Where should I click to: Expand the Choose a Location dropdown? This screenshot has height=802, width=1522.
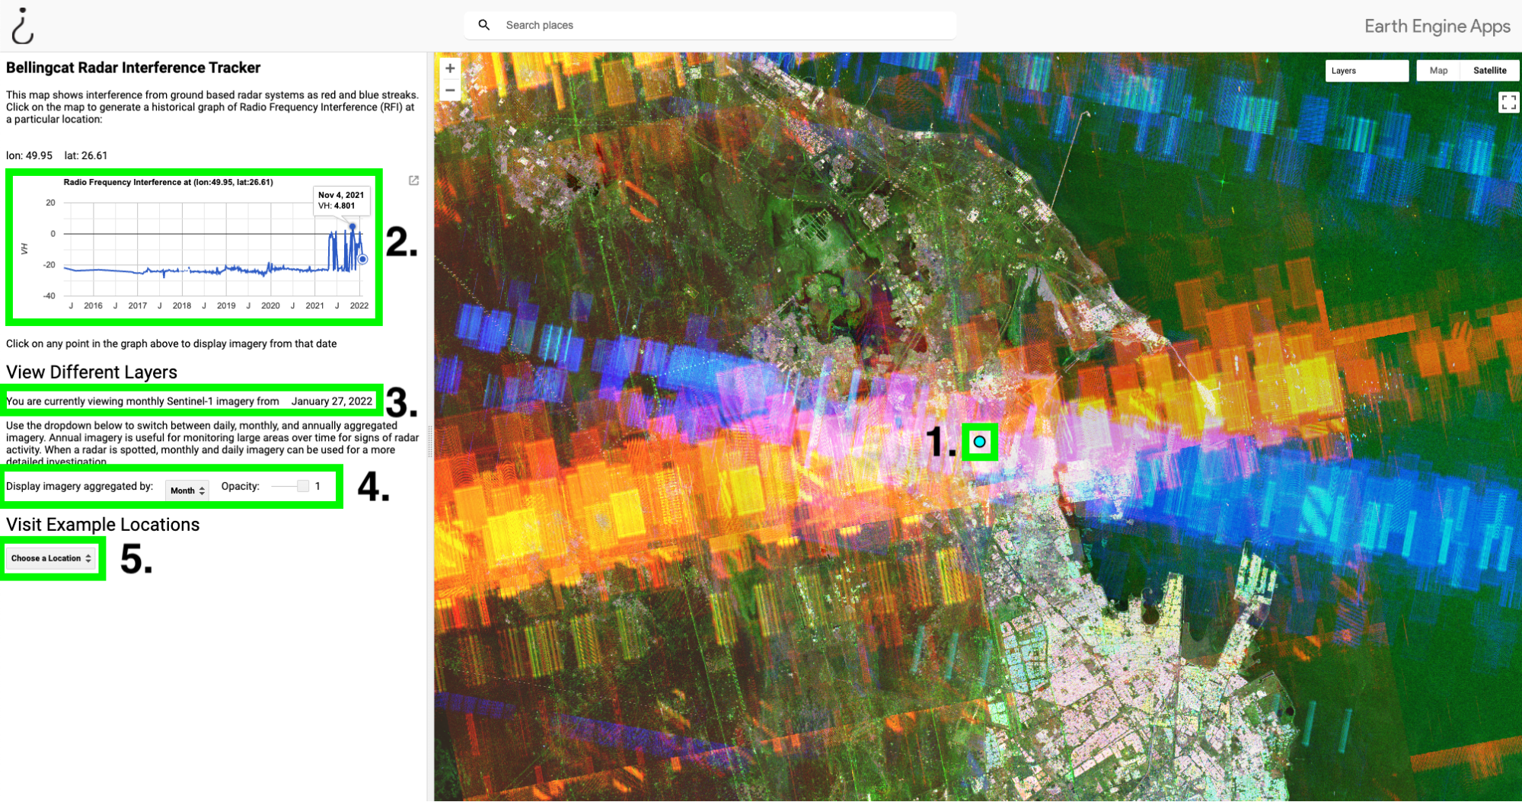pyautogui.click(x=51, y=558)
